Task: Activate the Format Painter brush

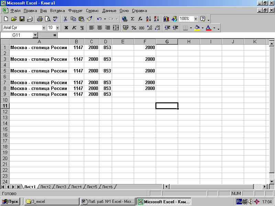Action: 89,19
